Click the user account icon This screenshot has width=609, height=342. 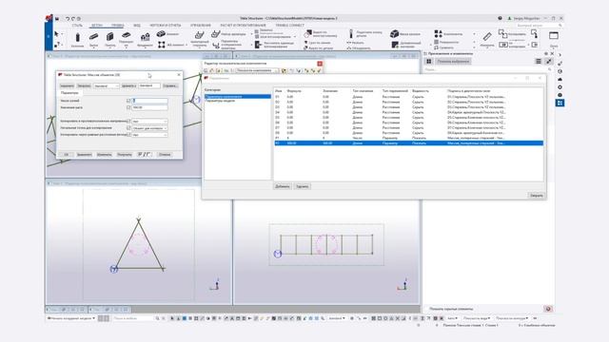tap(510, 18)
